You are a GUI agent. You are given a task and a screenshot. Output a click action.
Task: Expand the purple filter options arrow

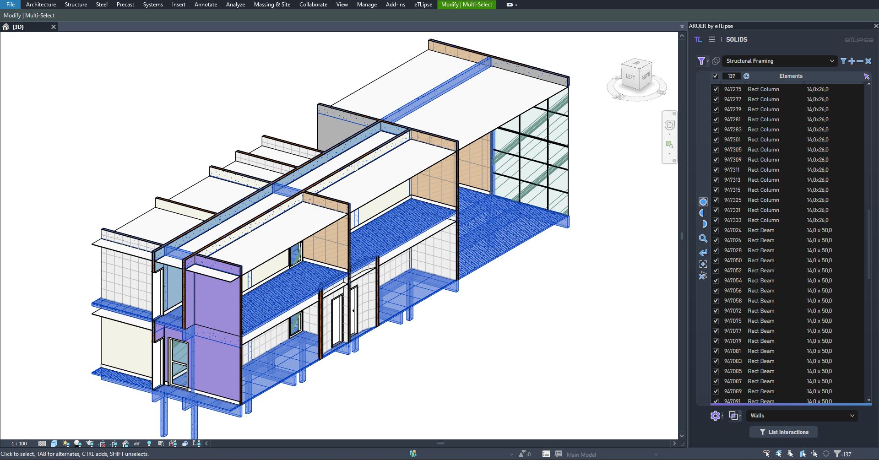[708, 61]
